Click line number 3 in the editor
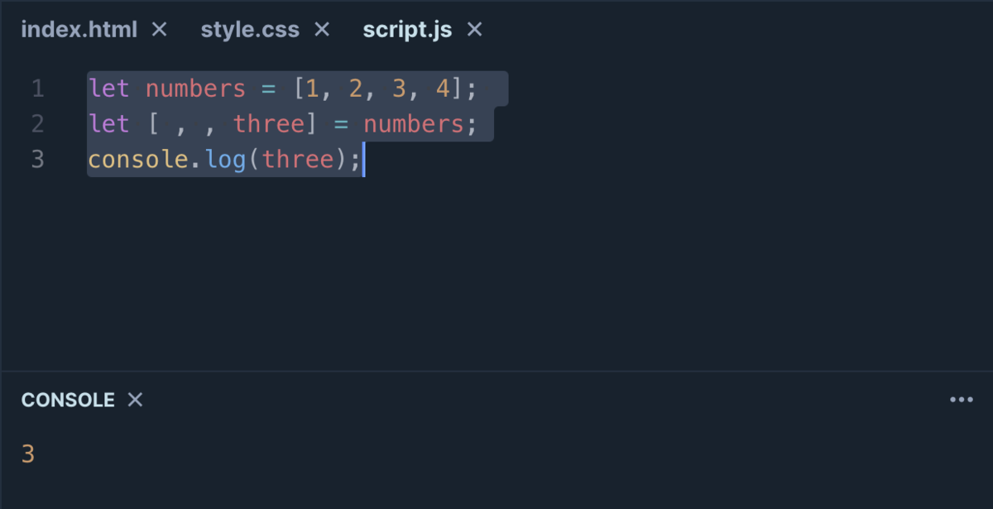Image resolution: width=993 pixels, height=509 pixels. 37,159
